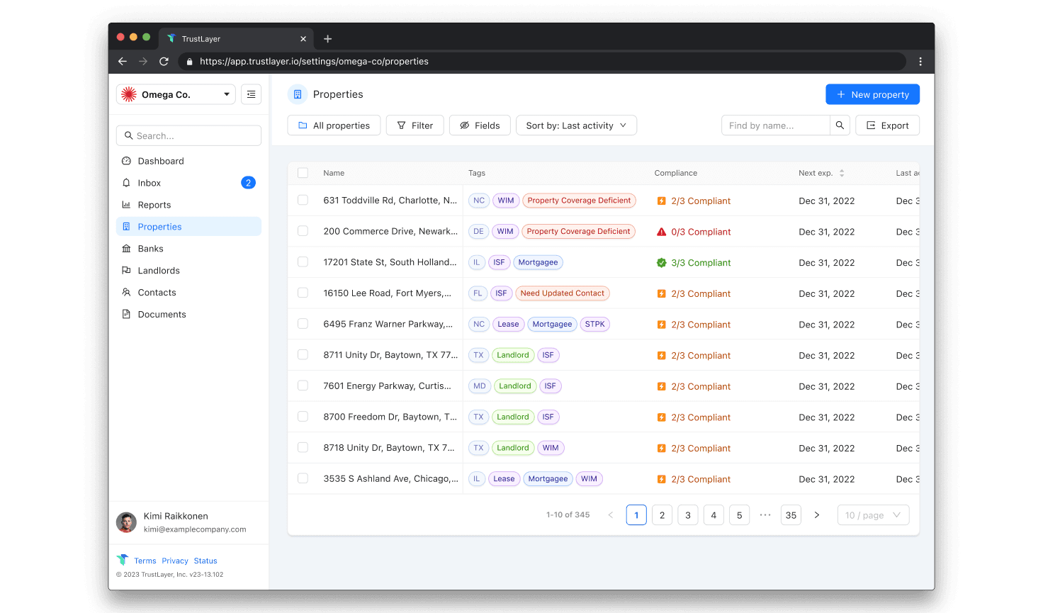The image size is (1043, 613).
Task: Open the Filter button
Action: [415, 125]
